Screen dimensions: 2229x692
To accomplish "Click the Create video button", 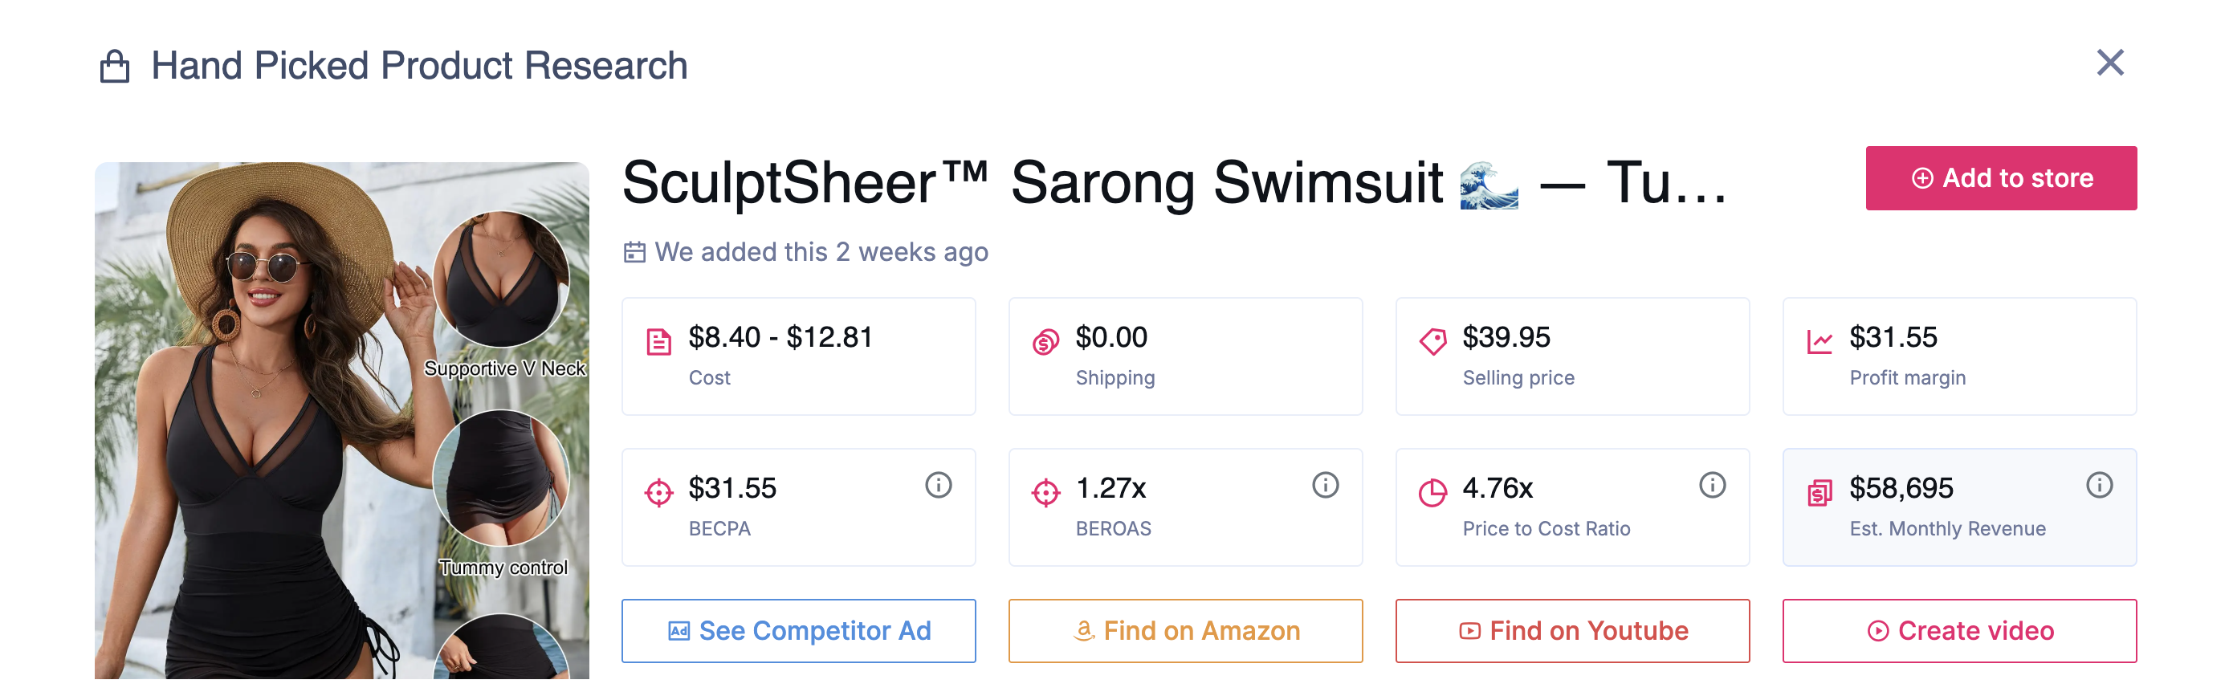I will 1959,630.
